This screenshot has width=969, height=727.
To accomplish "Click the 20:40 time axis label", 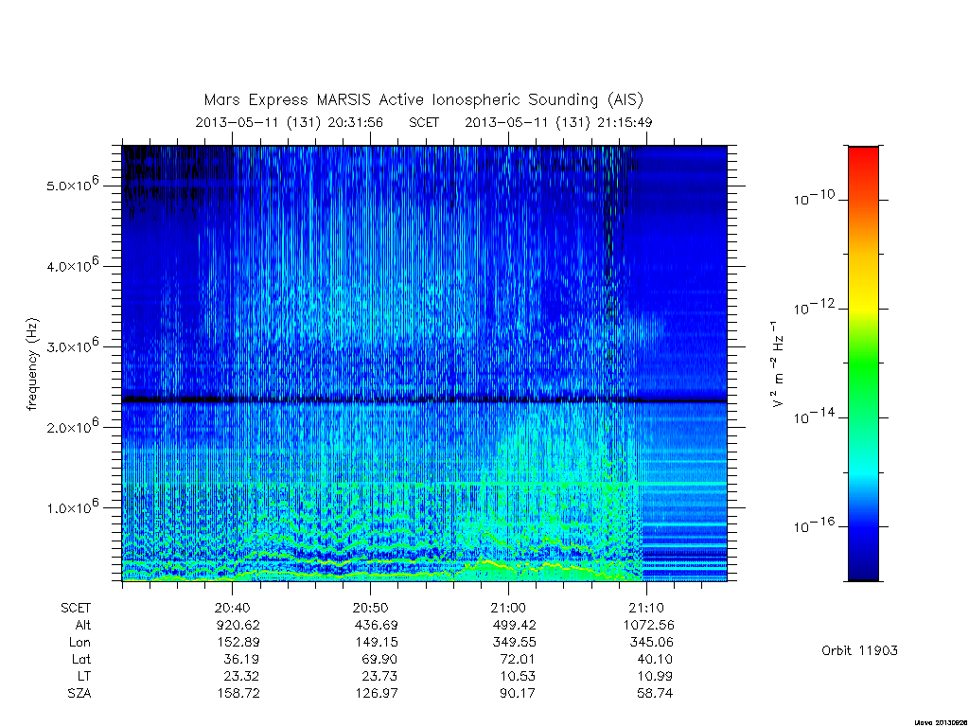I will 233,608.
